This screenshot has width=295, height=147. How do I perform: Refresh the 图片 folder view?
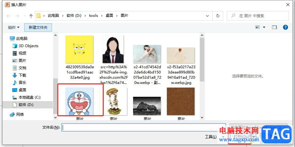218,16
